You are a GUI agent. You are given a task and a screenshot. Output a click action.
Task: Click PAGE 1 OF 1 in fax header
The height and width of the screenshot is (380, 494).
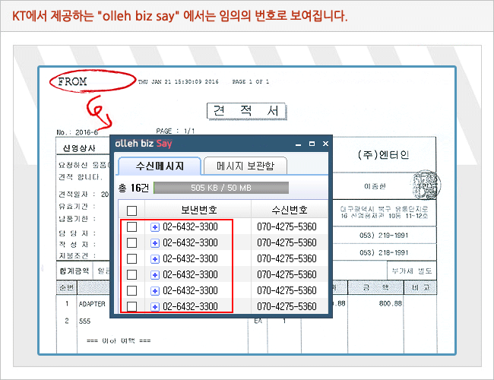tap(251, 82)
